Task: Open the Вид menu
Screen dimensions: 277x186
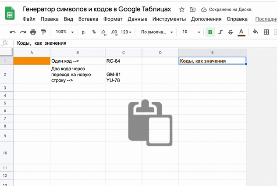Action: (x=68, y=19)
